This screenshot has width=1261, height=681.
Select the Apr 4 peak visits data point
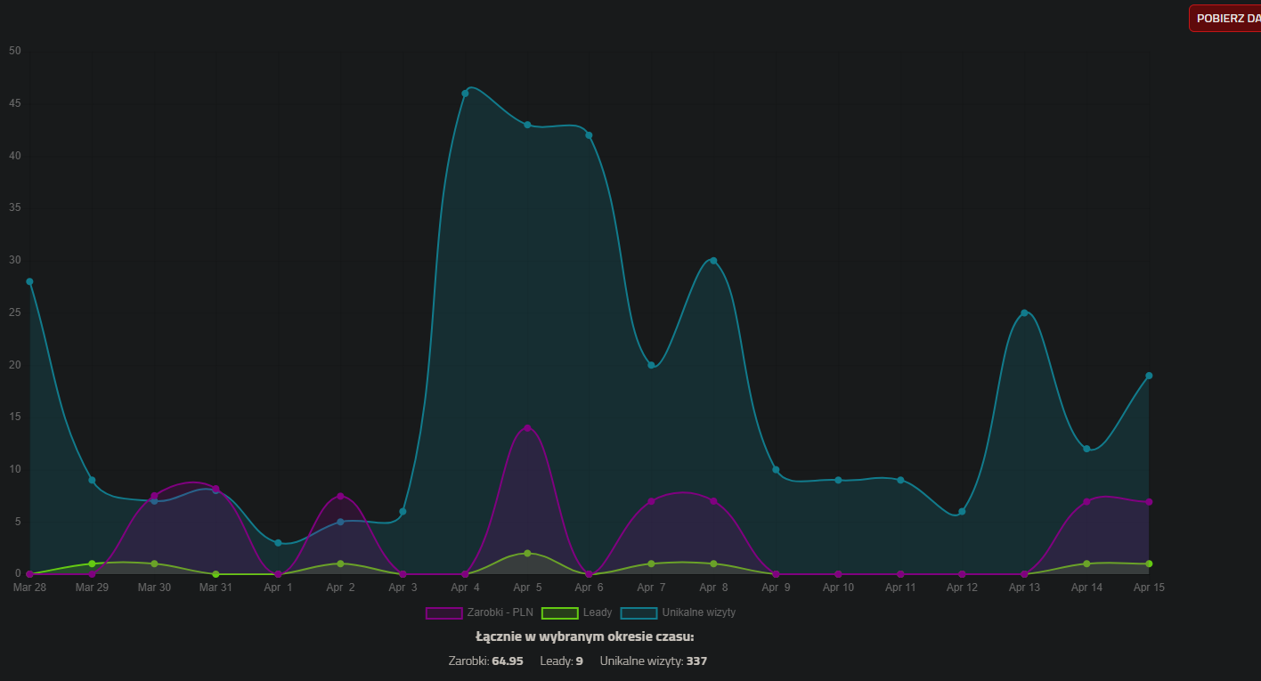pos(465,93)
